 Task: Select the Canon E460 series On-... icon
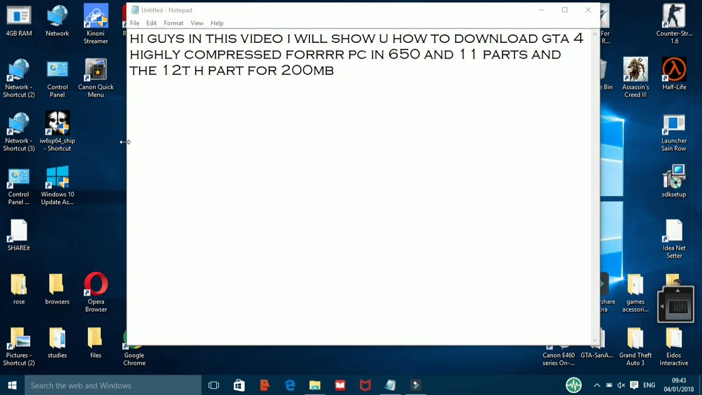click(559, 351)
